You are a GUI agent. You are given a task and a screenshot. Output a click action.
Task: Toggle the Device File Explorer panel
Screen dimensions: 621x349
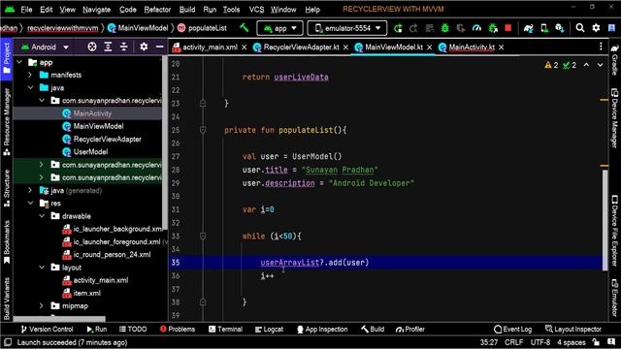(614, 231)
